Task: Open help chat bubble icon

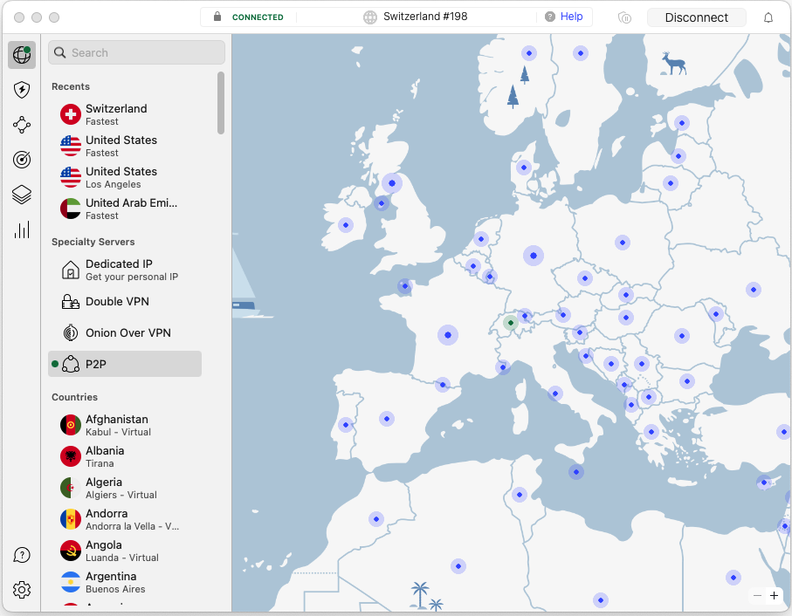Action: [22, 555]
